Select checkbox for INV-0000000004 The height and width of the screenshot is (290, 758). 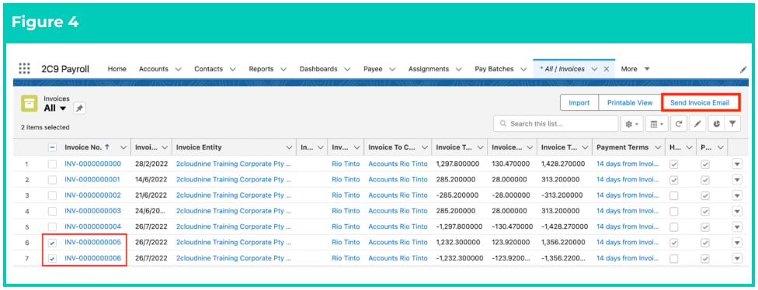[52, 226]
